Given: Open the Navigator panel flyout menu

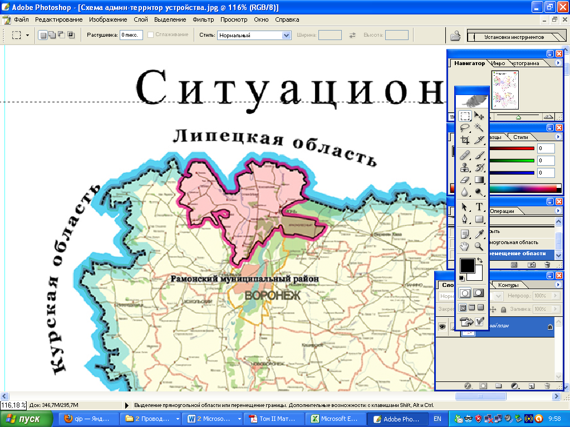Looking at the screenshot, I should point(558,63).
